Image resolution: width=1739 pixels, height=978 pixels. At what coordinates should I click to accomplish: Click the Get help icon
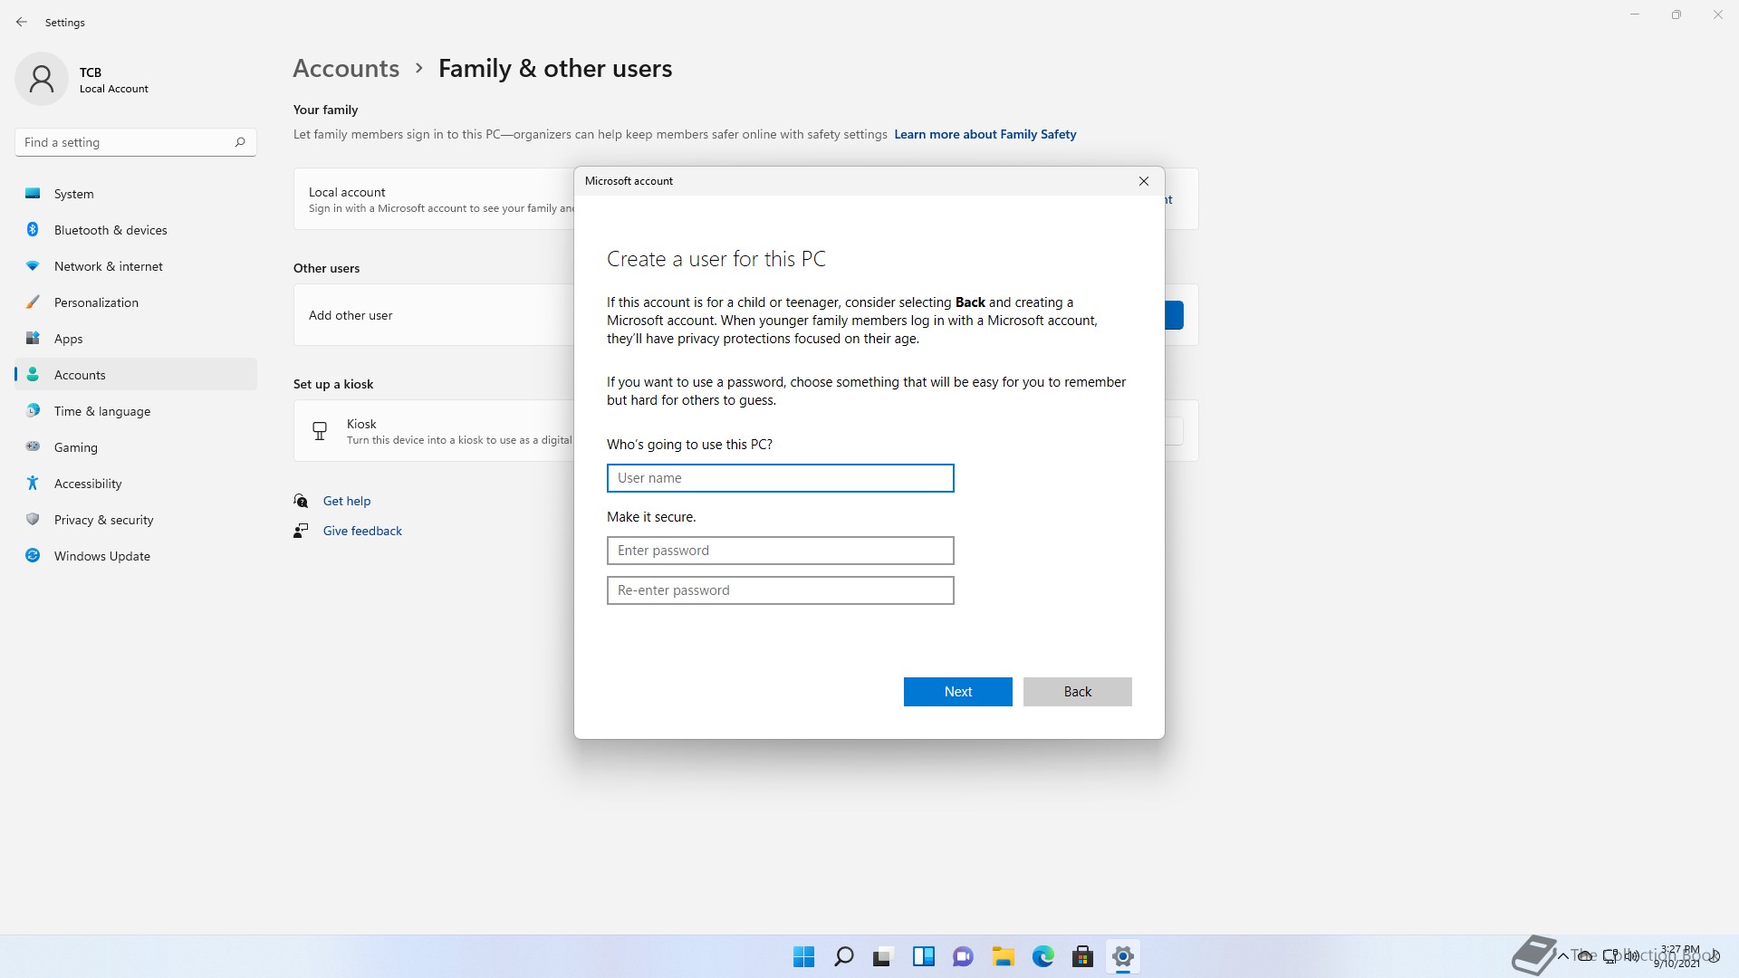[x=301, y=501]
